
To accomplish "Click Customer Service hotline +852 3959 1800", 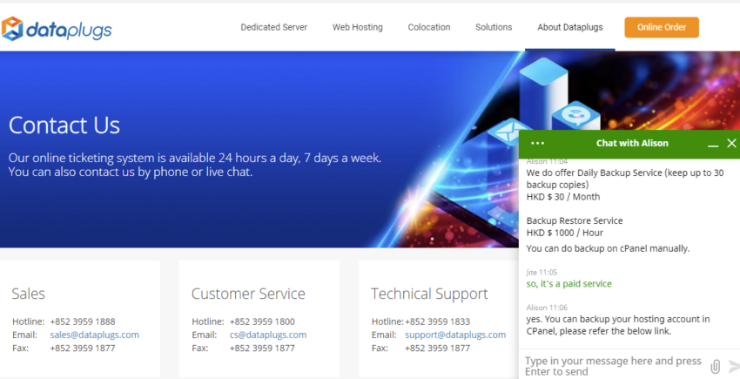I will click(262, 321).
